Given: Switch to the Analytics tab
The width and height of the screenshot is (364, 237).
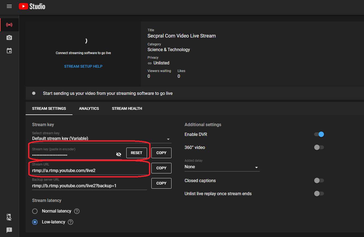Looking at the screenshot, I should [89, 108].
